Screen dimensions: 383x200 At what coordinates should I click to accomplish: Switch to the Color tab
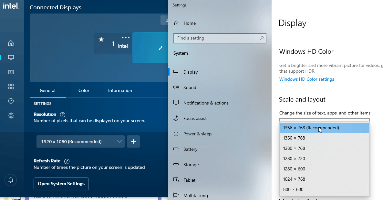[84, 90]
